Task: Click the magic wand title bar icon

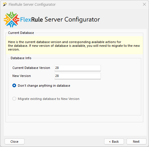Action: [x=5, y=4]
